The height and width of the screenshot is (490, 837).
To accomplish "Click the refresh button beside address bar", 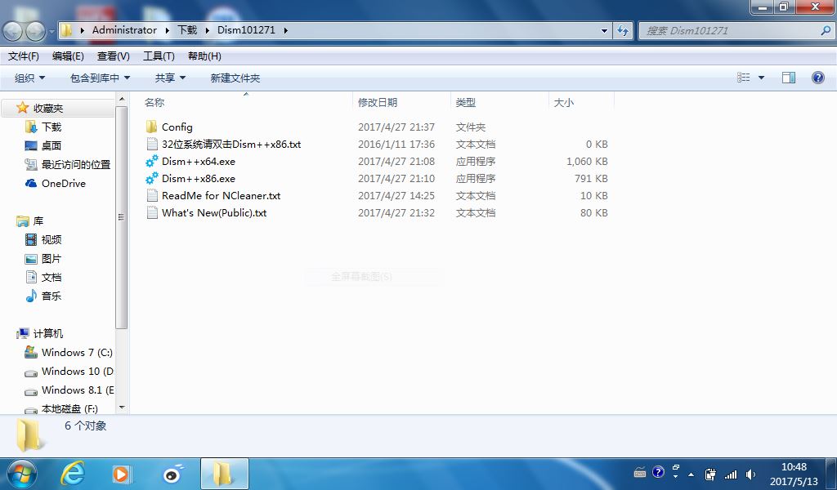I will [622, 30].
